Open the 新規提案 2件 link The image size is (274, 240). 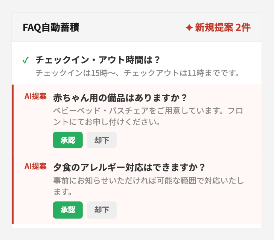[x=222, y=27]
